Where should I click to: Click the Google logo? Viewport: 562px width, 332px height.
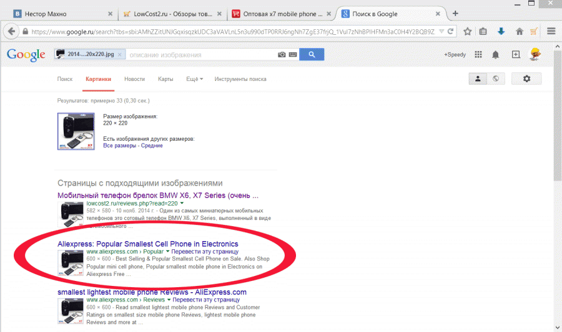point(26,55)
